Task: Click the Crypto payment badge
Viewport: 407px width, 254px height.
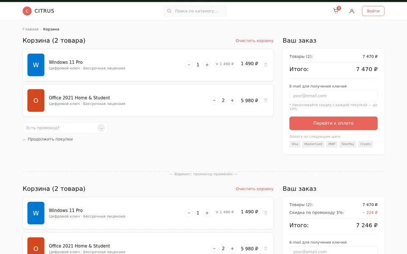Action: (365, 144)
